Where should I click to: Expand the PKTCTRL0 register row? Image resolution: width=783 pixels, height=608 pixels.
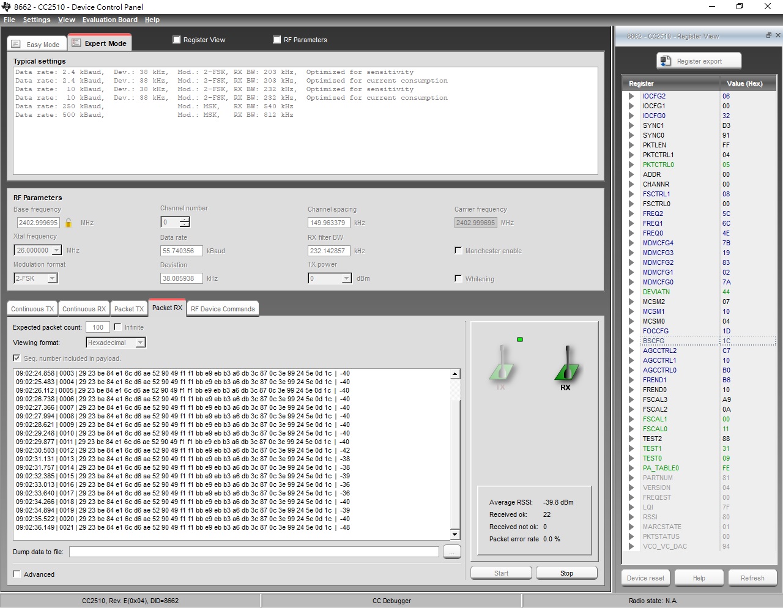pyautogui.click(x=631, y=165)
